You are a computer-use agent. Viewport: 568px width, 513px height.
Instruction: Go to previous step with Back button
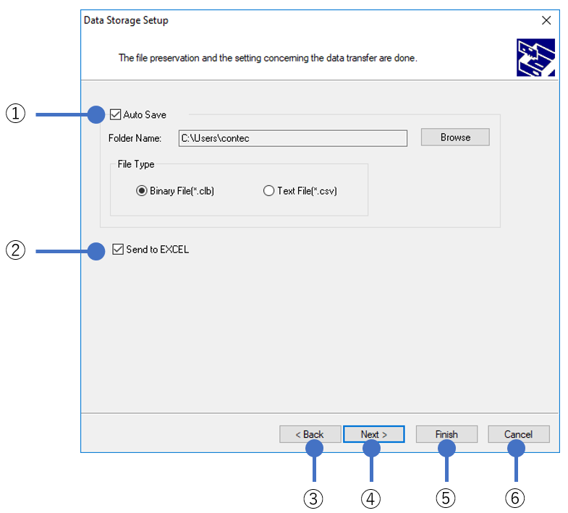310,434
